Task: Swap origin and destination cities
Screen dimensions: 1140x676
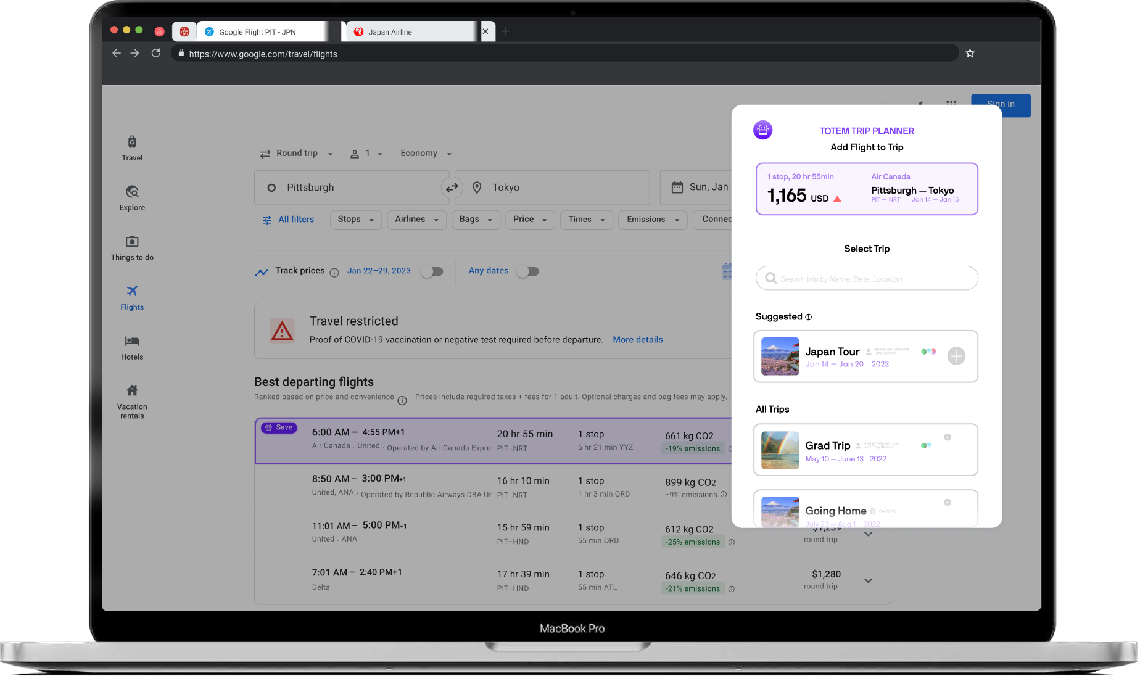Action: pos(452,188)
